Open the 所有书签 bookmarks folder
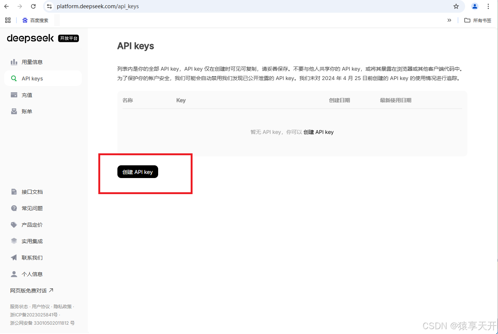Viewport: 498px width, 334px height. tap(477, 20)
